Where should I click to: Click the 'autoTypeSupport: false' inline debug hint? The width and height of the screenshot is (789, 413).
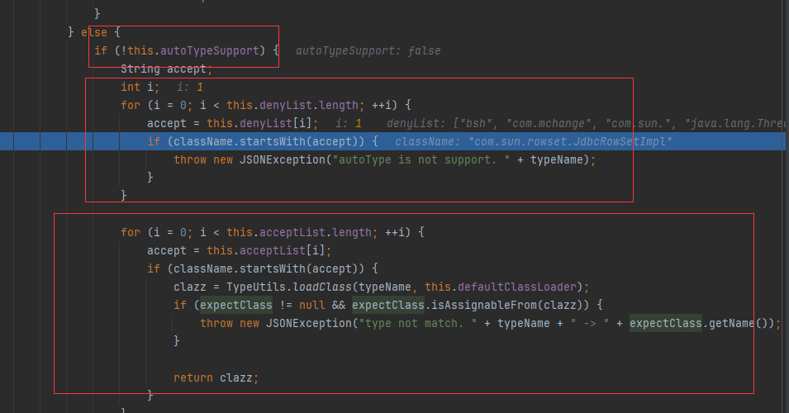tap(368, 50)
